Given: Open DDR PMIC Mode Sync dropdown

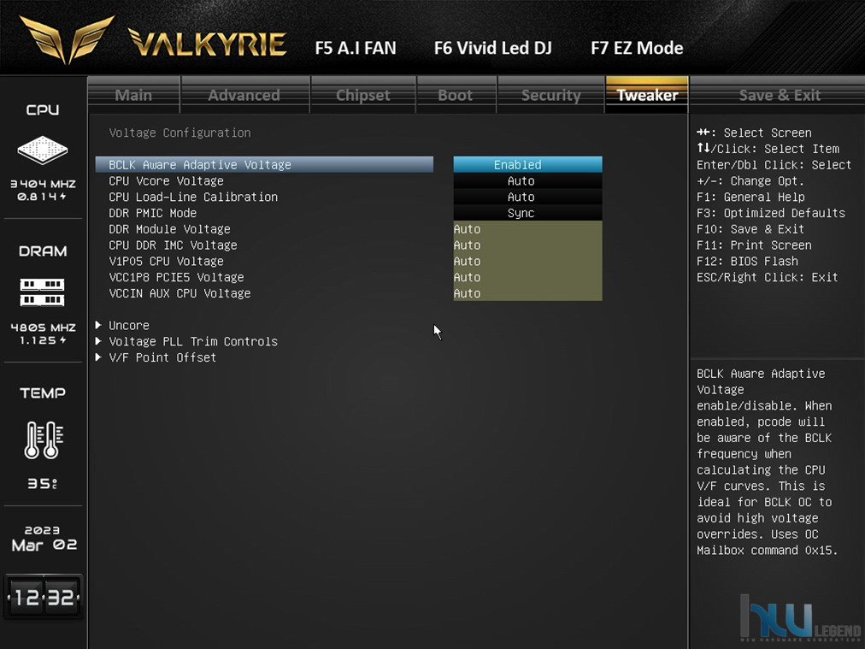Looking at the screenshot, I should point(527,212).
